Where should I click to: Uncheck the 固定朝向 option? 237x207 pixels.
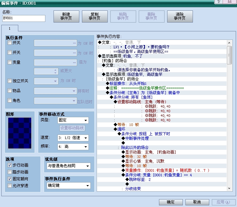(10, 179)
